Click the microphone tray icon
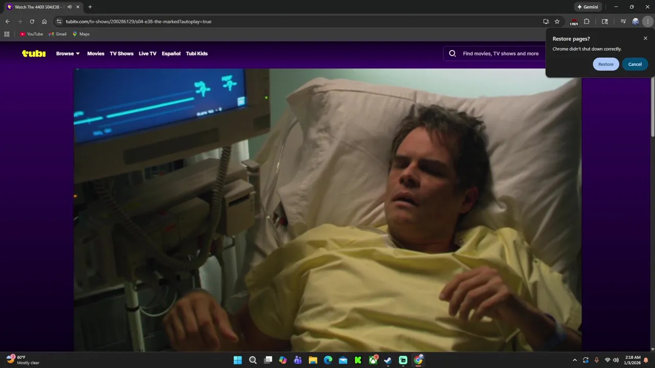The width and height of the screenshot is (655, 368). 597,360
